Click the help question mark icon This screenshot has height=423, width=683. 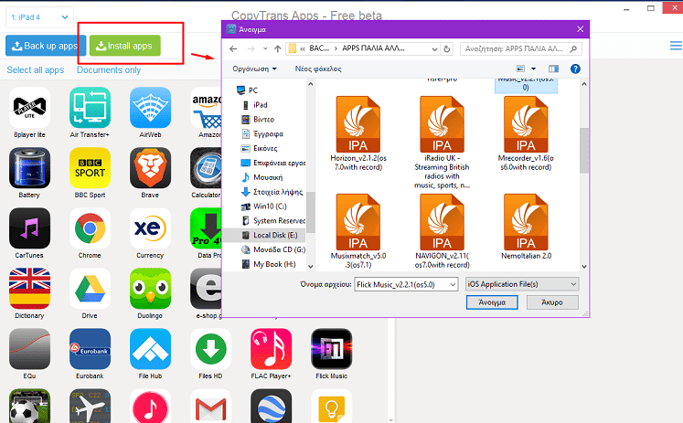tap(575, 69)
